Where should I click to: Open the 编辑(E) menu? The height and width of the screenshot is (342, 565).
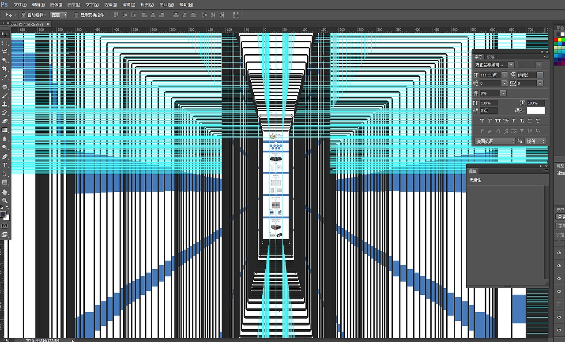[38, 4]
